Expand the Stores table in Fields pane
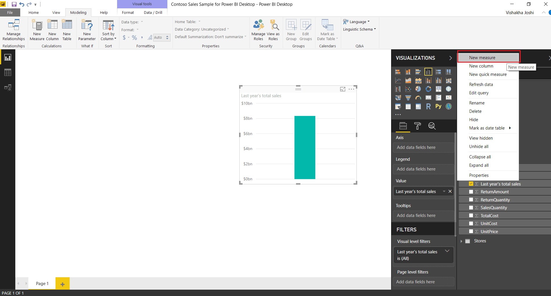The height and width of the screenshot is (296, 551). (462, 241)
